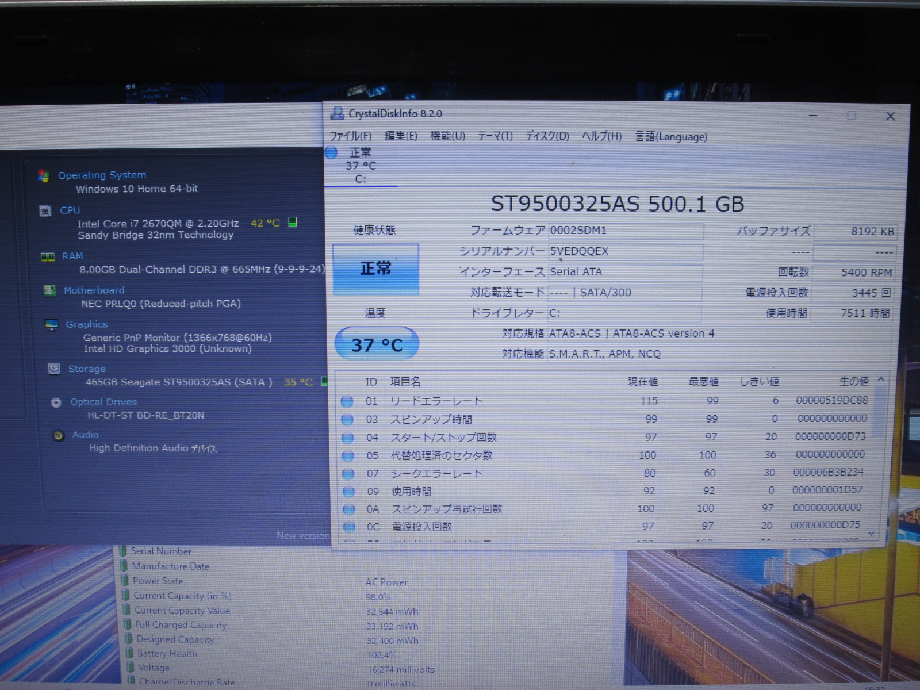Click the 37 °C temperature button
The width and height of the screenshot is (920, 690).
point(377,344)
